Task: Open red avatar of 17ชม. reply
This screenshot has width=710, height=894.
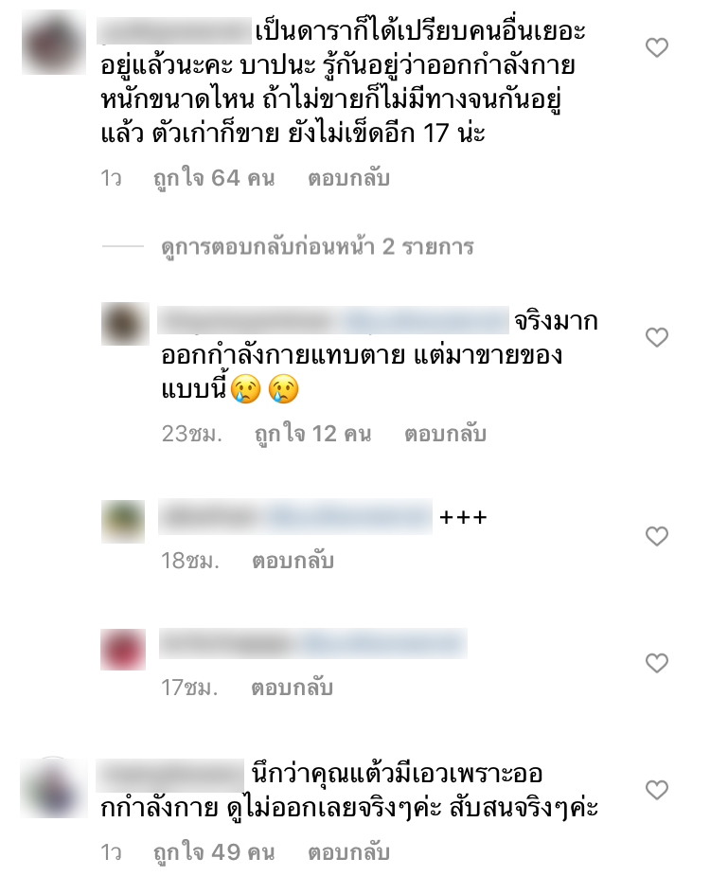Action: 123,650
